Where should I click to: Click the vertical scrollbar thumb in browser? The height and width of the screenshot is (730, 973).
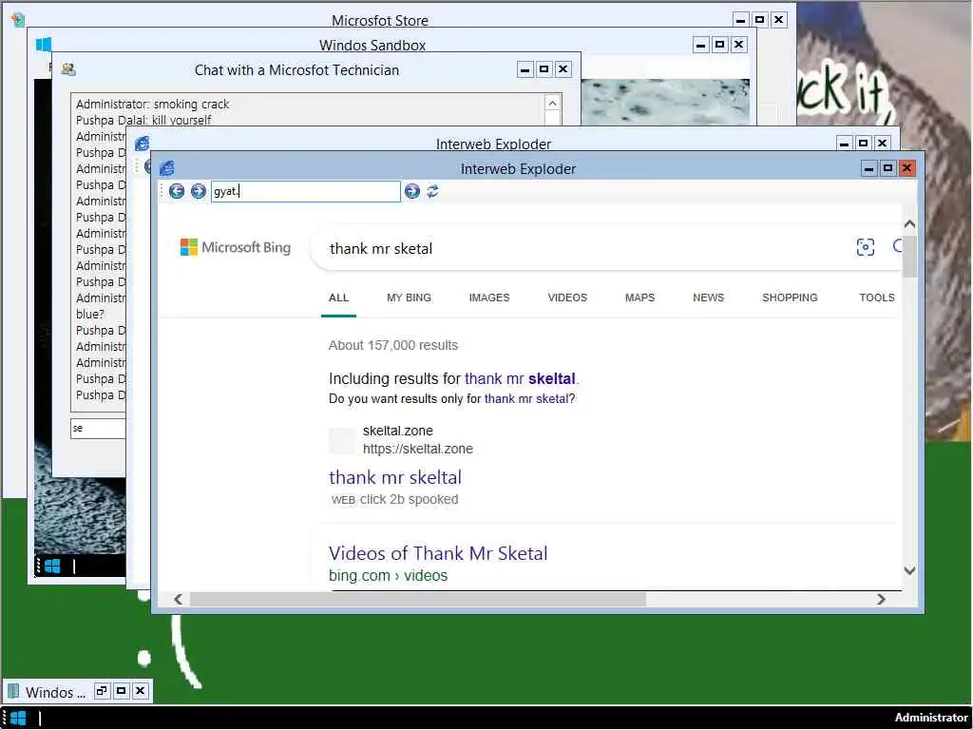[x=909, y=255]
